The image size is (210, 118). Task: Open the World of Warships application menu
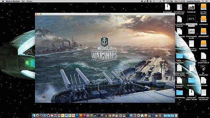(13, 1)
